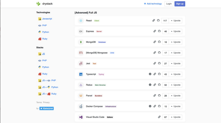Click the Visual Studio Code logo thumbnail

coord(81,117)
